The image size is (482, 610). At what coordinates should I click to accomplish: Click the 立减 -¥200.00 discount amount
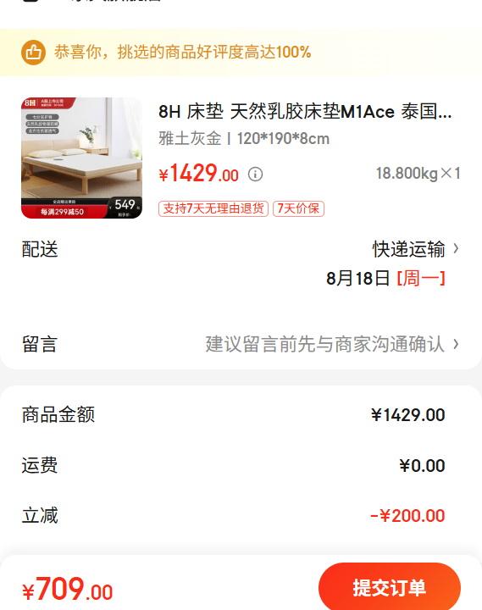click(407, 516)
